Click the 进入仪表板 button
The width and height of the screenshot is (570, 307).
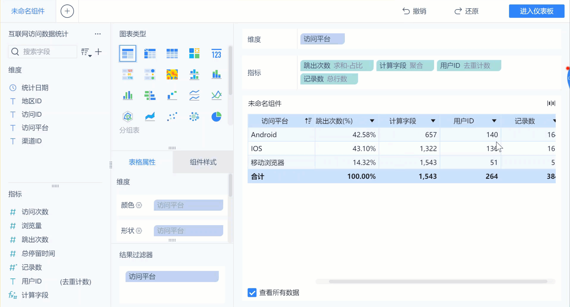(x=537, y=11)
